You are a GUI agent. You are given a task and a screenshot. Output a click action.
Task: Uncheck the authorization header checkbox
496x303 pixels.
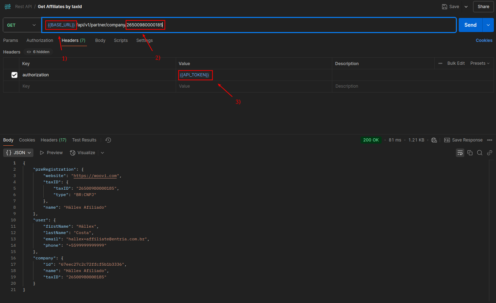(x=14, y=75)
